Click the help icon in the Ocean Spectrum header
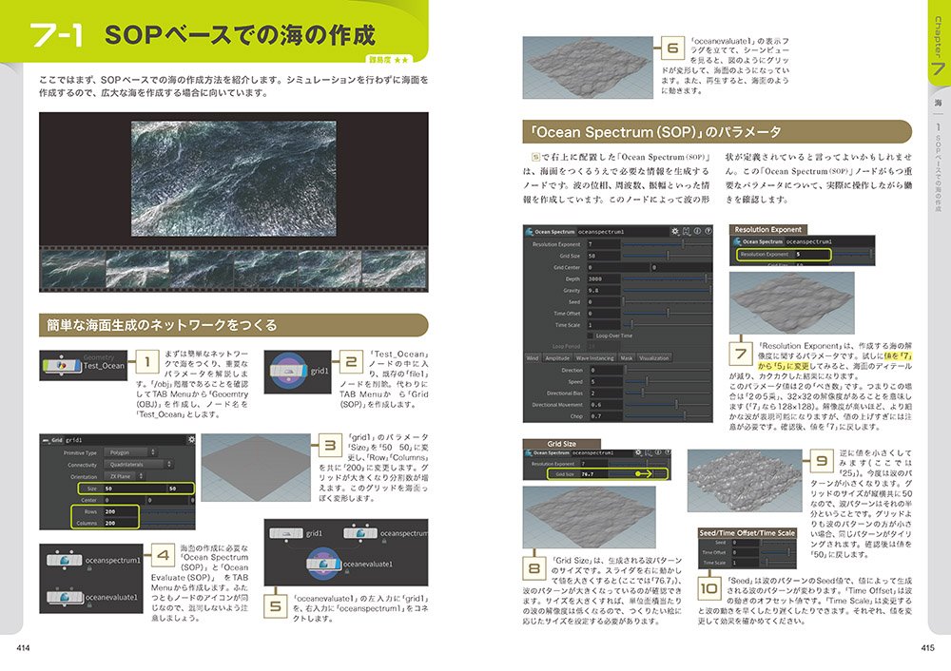Image resolution: width=951 pixels, height=671 pixels. pos(708,232)
